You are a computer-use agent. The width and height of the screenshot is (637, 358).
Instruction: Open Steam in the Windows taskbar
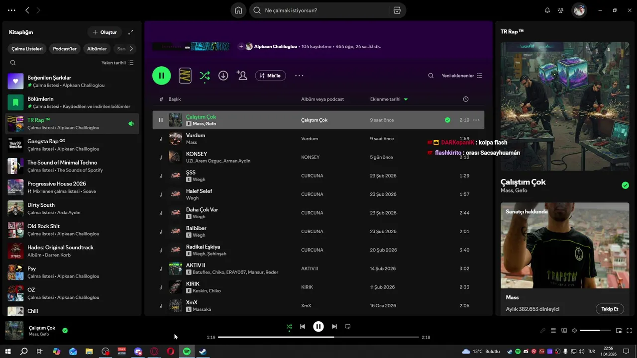[203, 352]
